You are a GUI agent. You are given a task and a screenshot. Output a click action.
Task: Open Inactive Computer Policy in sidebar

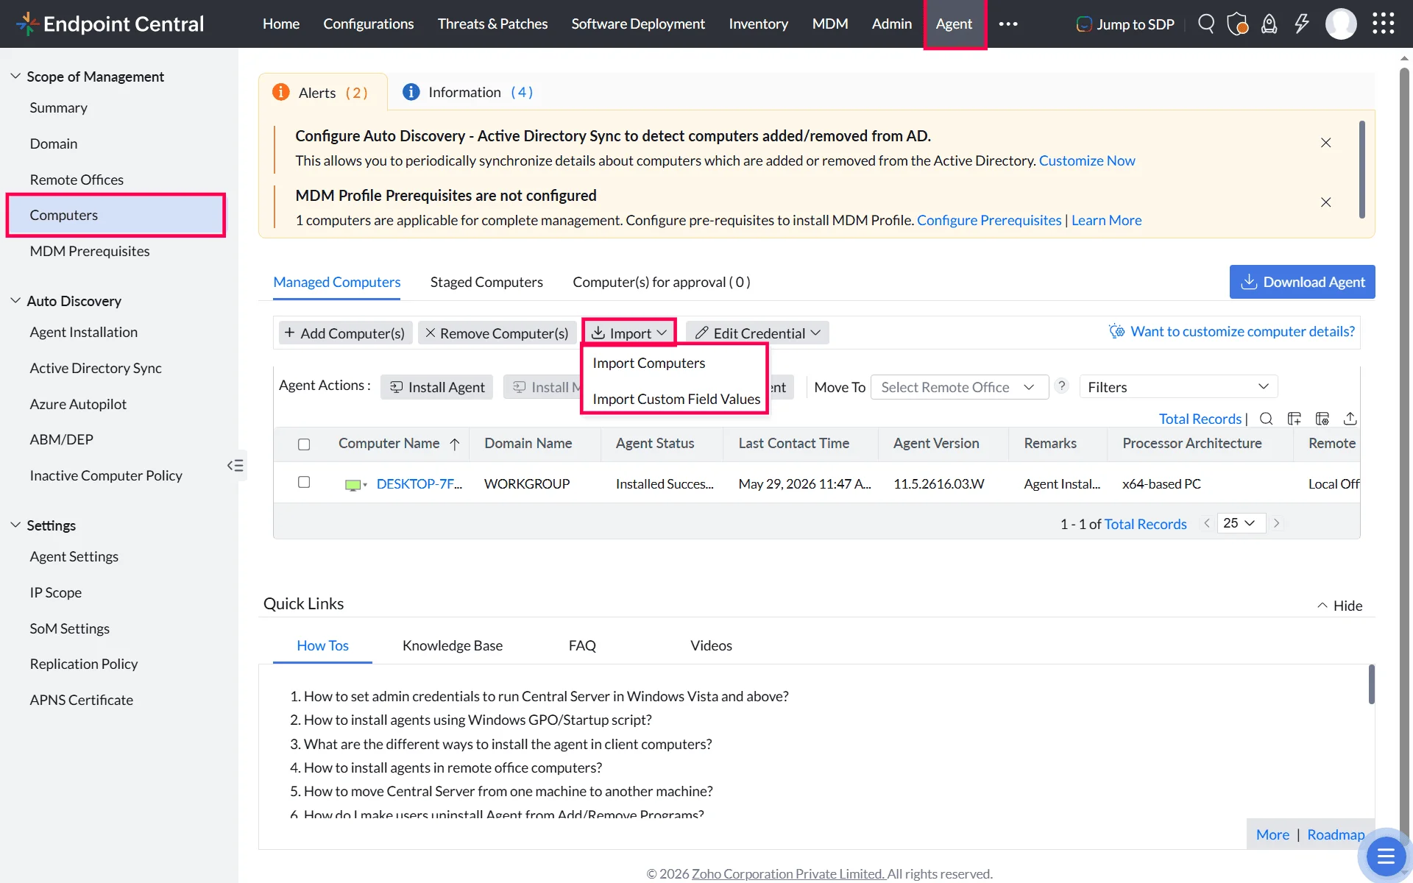(106, 475)
